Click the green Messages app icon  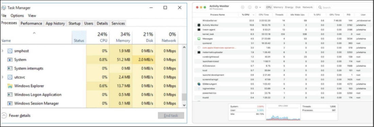click(x=199, y=39)
